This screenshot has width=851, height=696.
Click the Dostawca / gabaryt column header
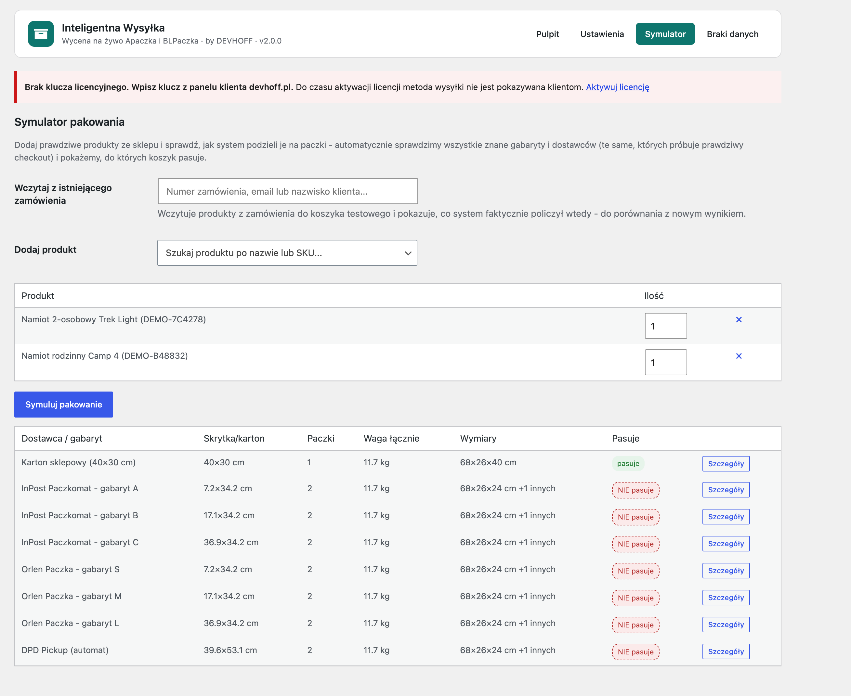(x=62, y=438)
